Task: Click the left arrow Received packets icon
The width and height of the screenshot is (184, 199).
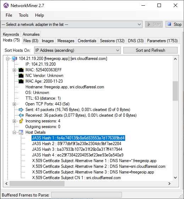Action: 21,115
